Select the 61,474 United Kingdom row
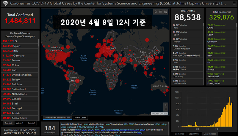This screenshot has width=238, height=136. (20, 75)
